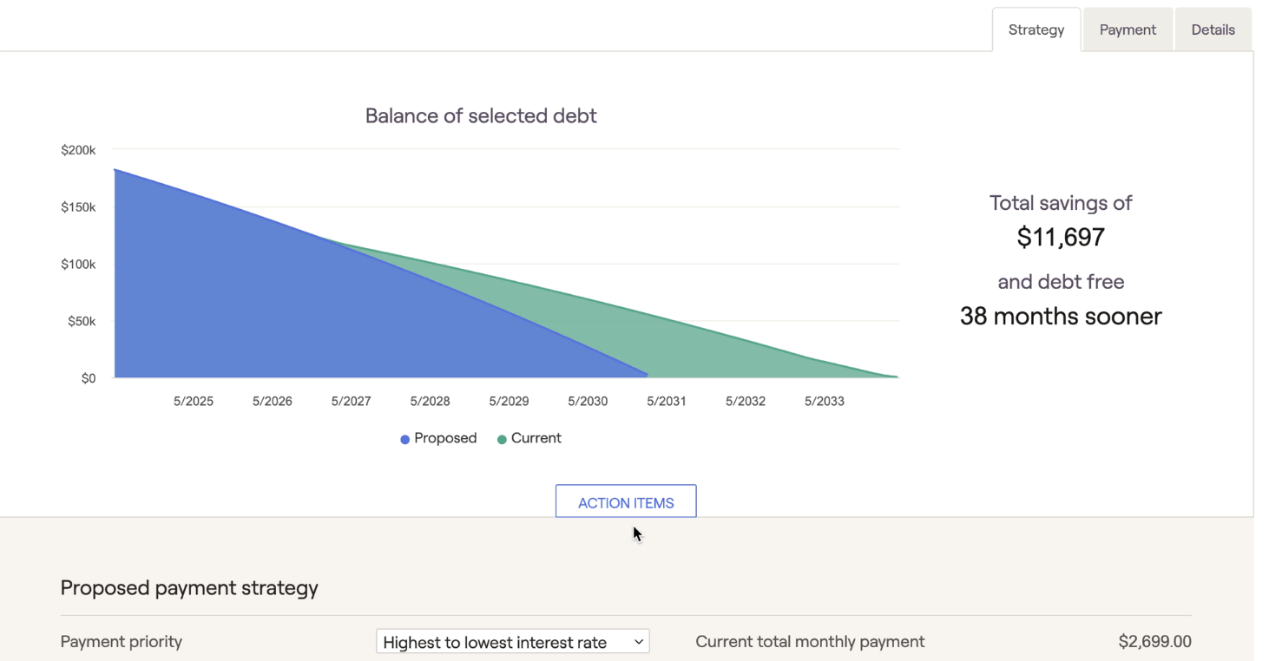Toggle the Proposed series legend label
Image resolution: width=1269 pixels, height=661 pixels.
[445, 438]
